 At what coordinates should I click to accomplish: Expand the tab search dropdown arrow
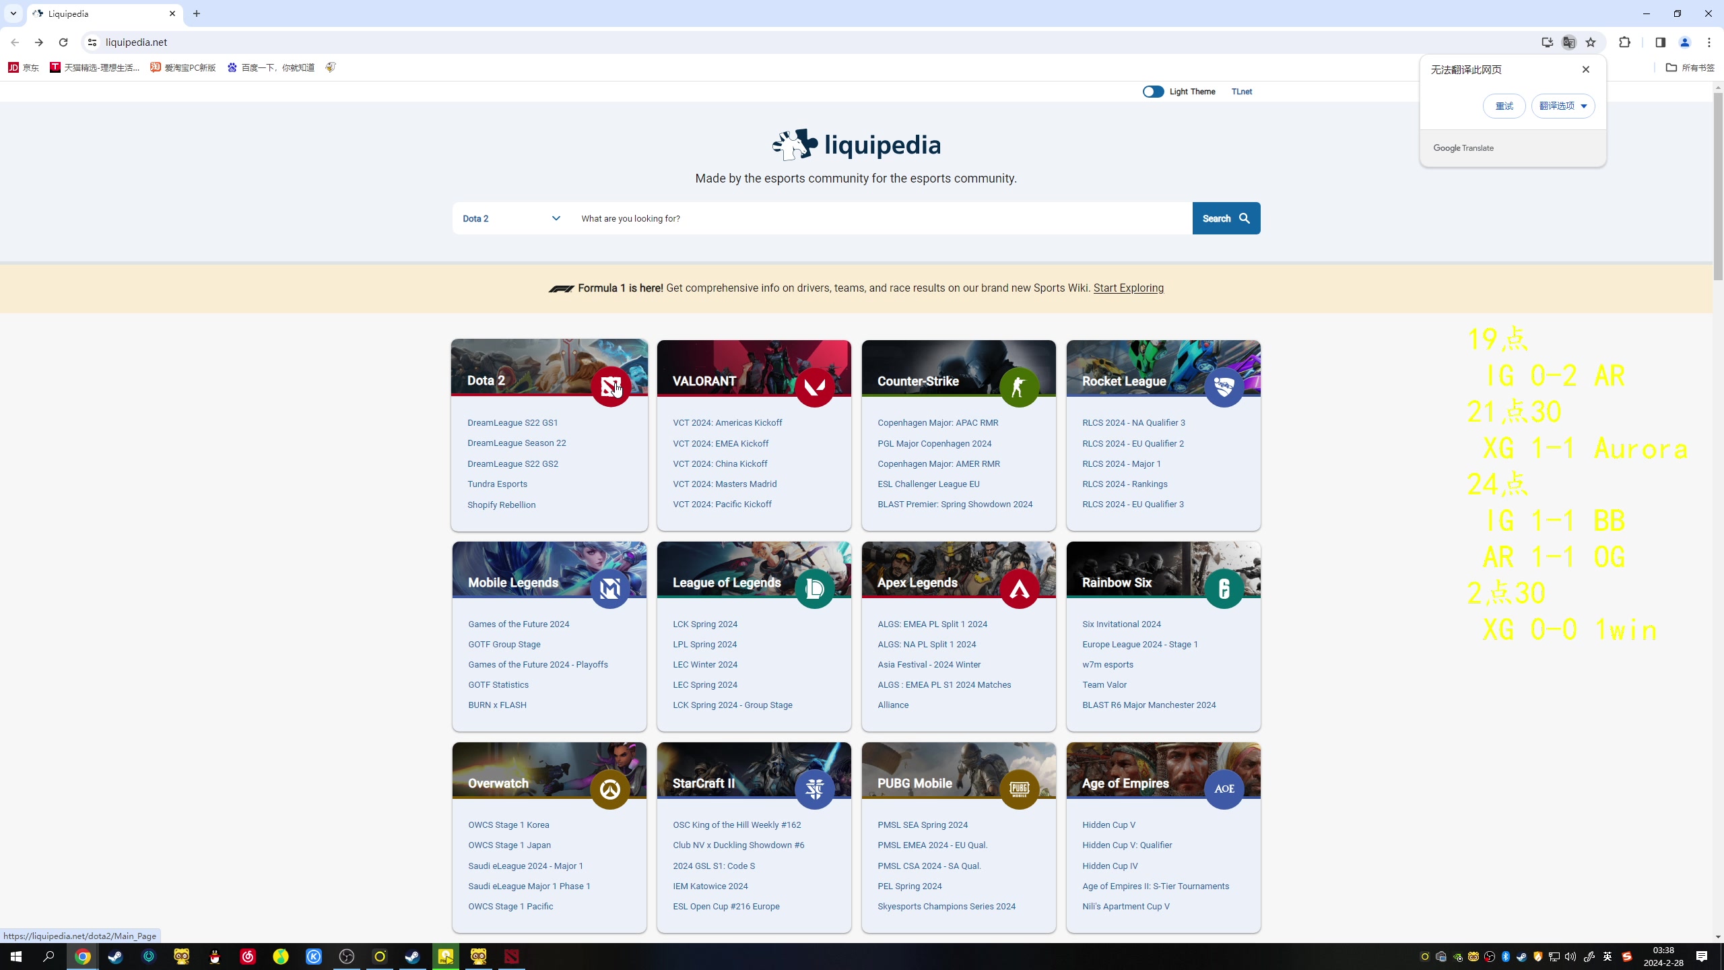click(13, 13)
